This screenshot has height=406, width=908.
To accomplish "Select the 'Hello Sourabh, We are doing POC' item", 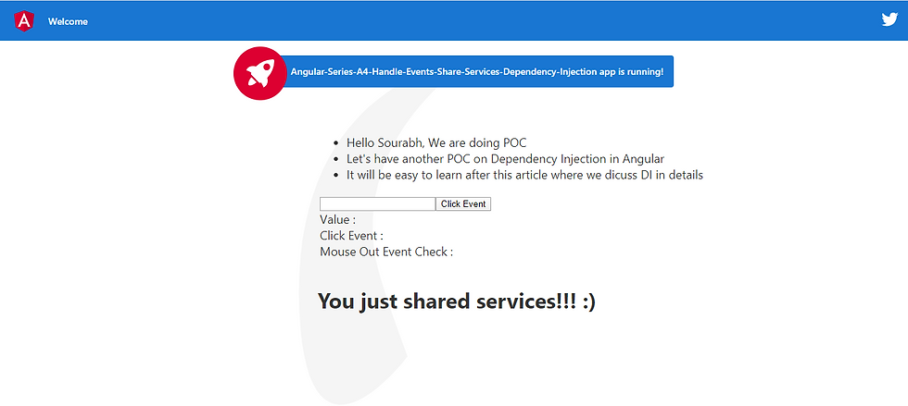I will [436, 142].
